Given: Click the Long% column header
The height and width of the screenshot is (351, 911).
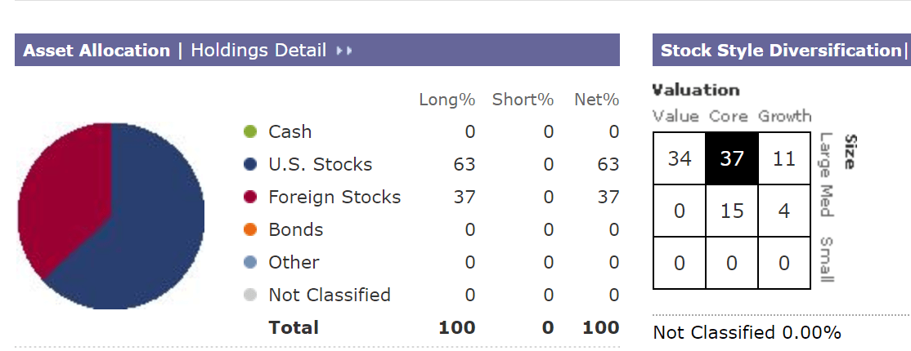Looking at the screenshot, I should tap(447, 100).
